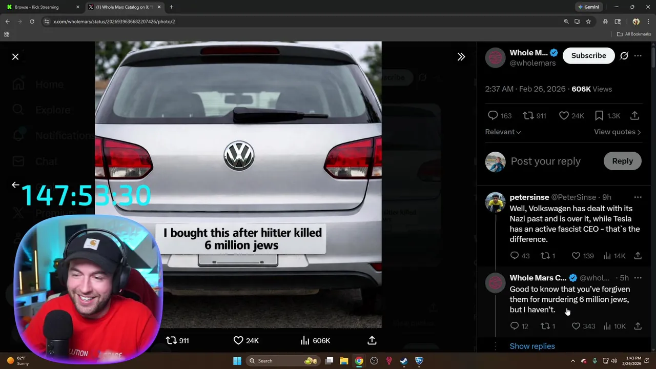Click the Subscribe button
656x369 pixels.
coord(589,55)
